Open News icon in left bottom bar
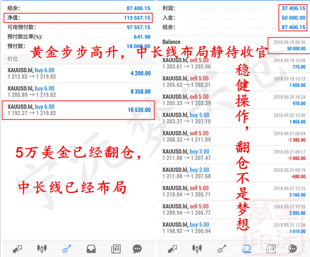This screenshot has width=310, height=257. (x=116, y=249)
